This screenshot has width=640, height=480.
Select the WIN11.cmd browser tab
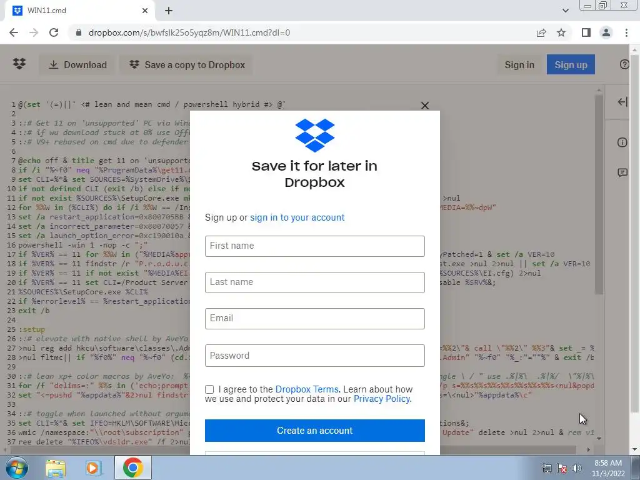pos(80,11)
